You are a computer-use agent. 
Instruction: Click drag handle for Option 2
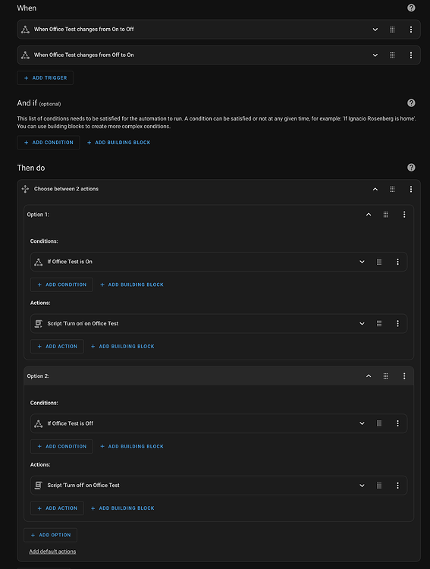386,376
